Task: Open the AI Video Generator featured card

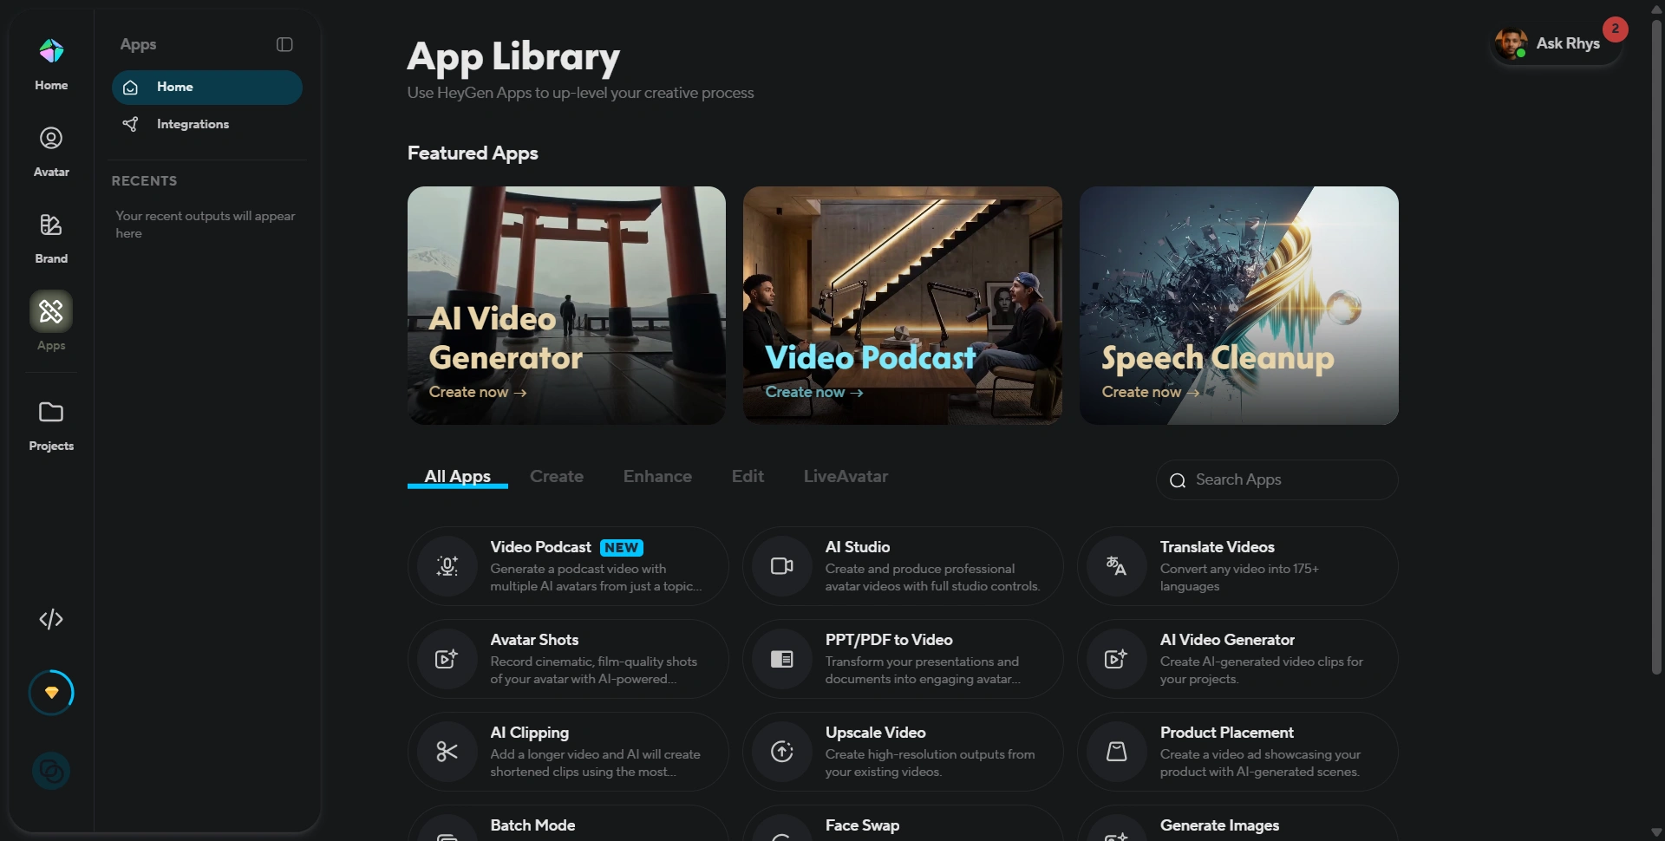Action: click(566, 305)
